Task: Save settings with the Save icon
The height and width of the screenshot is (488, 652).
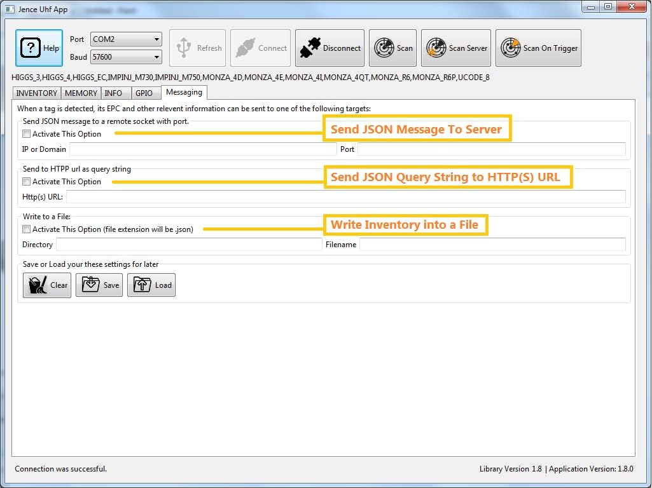Action: click(x=91, y=285)
